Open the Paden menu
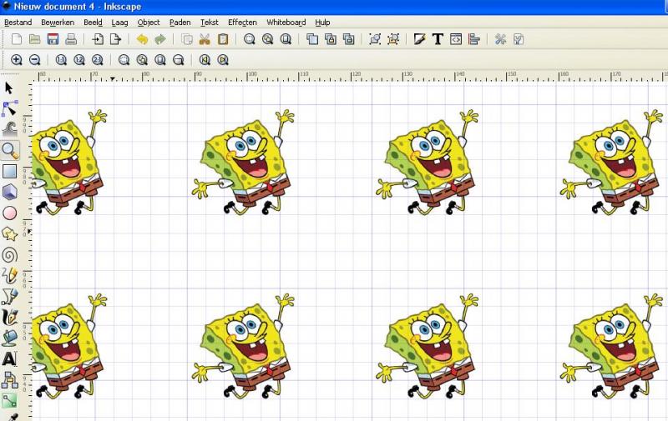668x421 pixels. coord(180,23)
